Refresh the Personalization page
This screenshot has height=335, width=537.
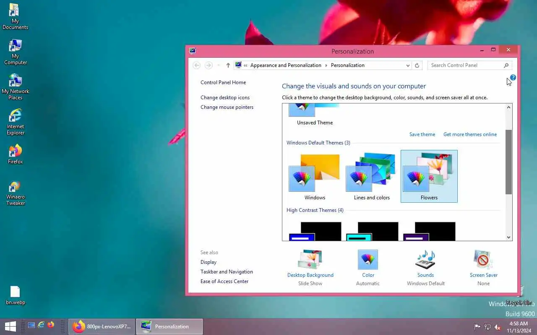pyautogui.click(x=417, y=65)
